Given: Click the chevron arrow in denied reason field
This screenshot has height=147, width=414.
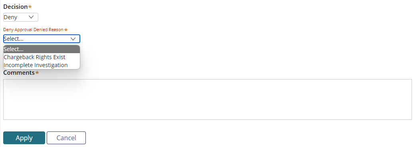Looking at the screenshot, I should pyautogui.click(x=73, y=39).
